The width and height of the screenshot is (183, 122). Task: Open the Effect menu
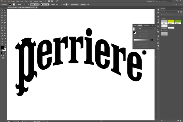tap(27, 1)
